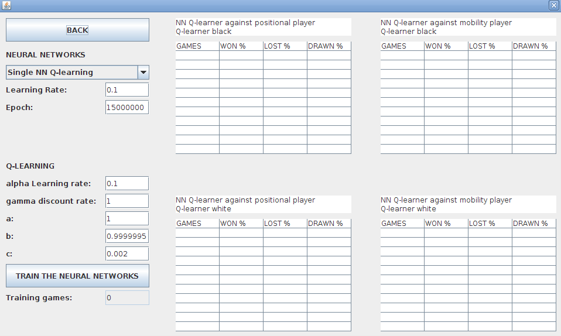Click WON % header in positional white table
This screenshot has width=561, height=336.
coord(241,224)
